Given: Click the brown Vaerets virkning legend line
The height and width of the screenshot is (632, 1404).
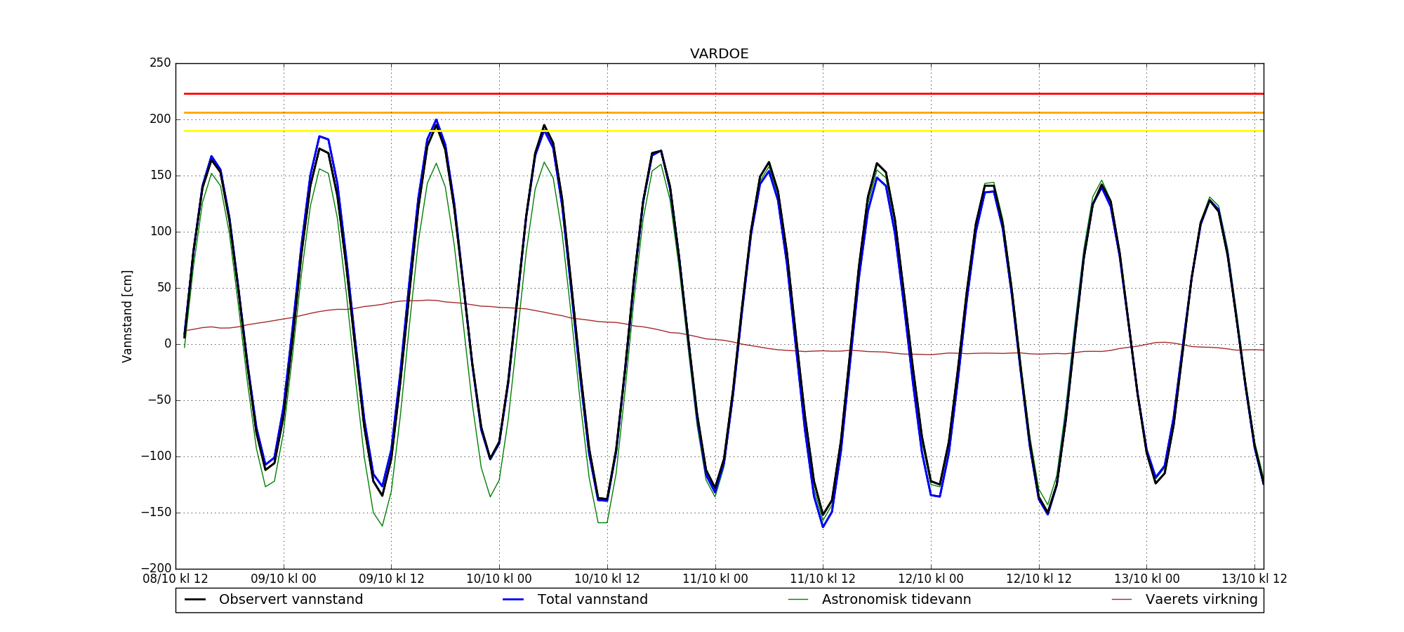Looking at the screenshot, I should click(1122, 600).
